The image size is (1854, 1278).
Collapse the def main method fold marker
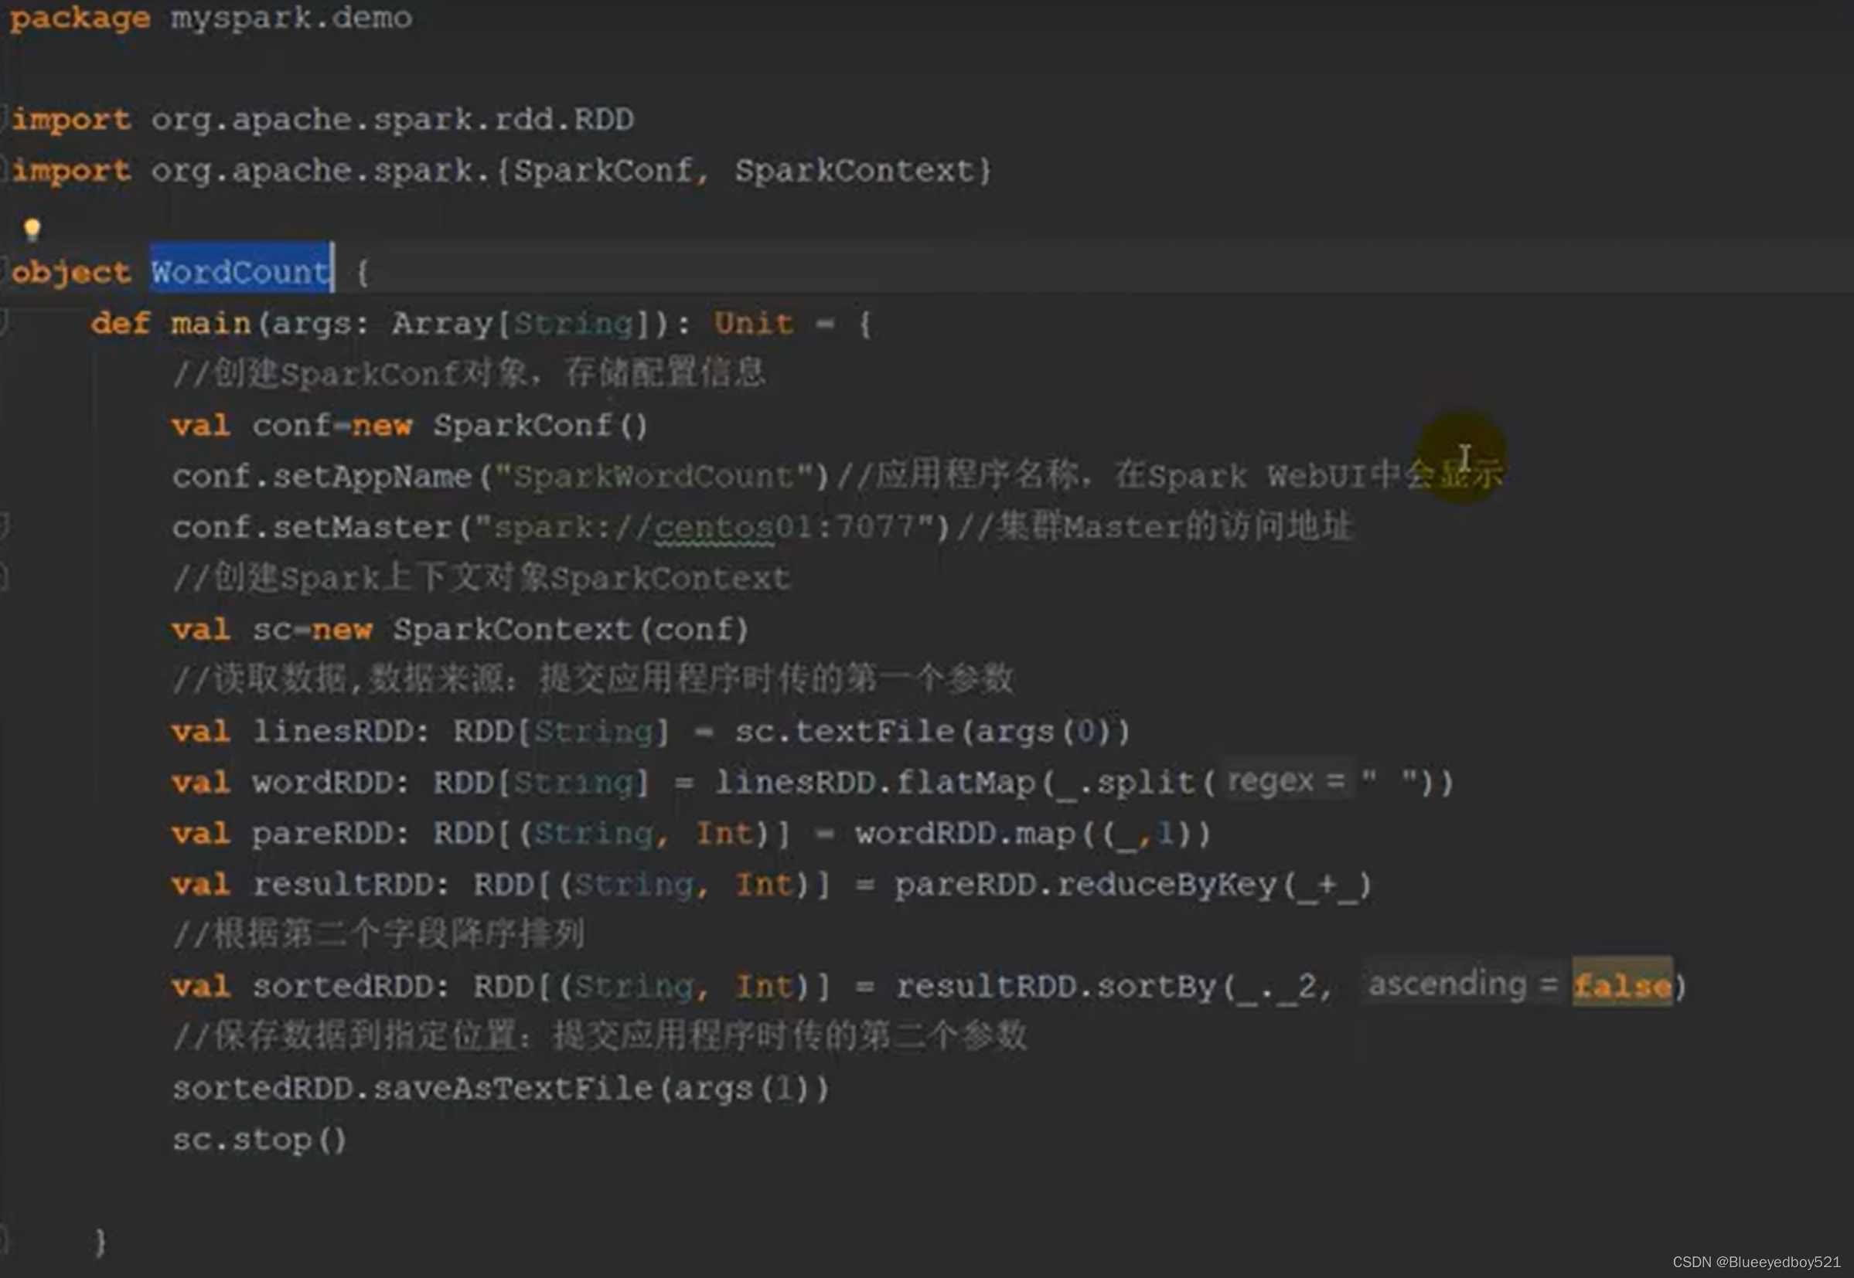pos(4,323)
